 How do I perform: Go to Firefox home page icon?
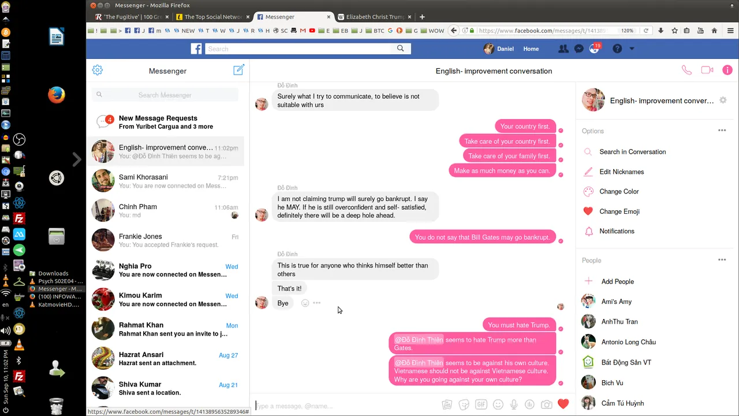point(714,31)
